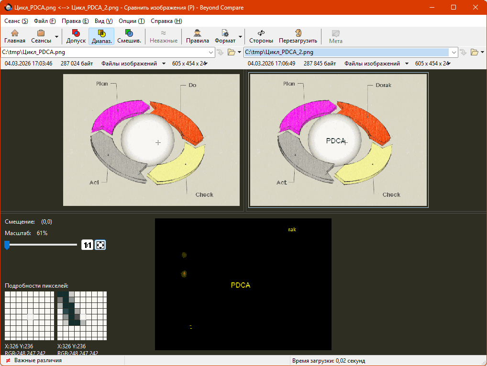
Task: Click the 1:1 zoom button
Action: [87, 245]
